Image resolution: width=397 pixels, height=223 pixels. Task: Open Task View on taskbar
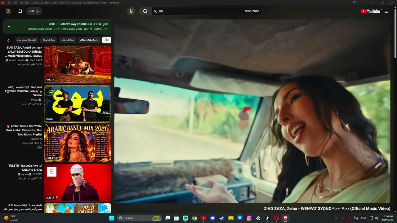(167, 218)
